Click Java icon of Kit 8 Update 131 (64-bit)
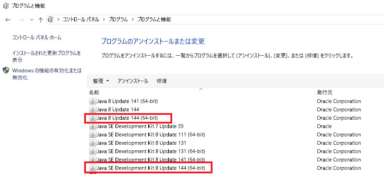The image size is (384, 174). pos(93,151)
